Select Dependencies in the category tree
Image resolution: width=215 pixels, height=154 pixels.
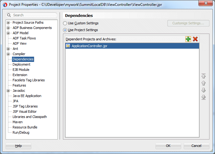[x=23, y=59]
